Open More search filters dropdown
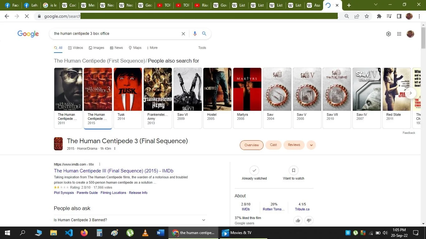 coord(152,48)
